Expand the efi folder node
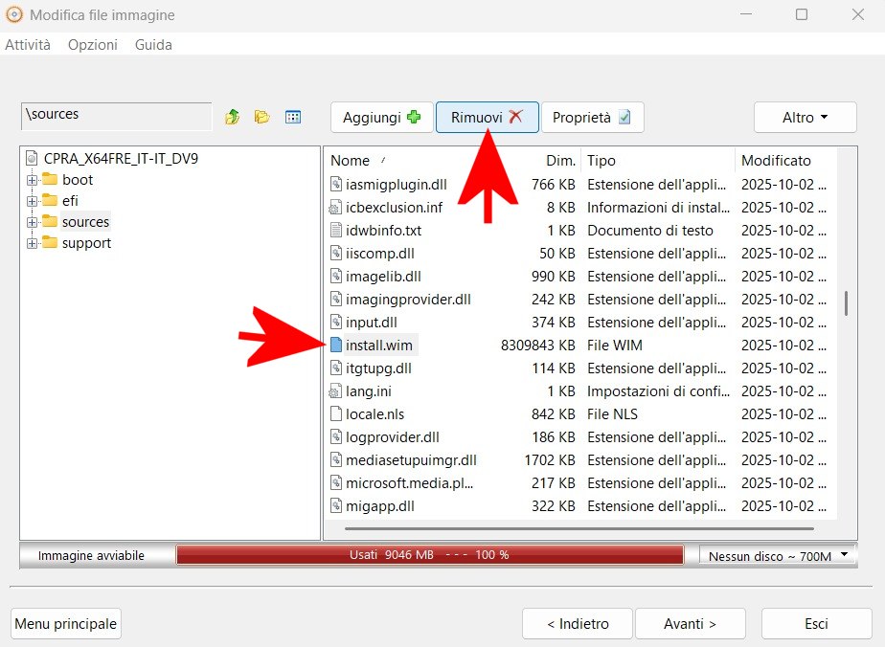 (32, 201)
